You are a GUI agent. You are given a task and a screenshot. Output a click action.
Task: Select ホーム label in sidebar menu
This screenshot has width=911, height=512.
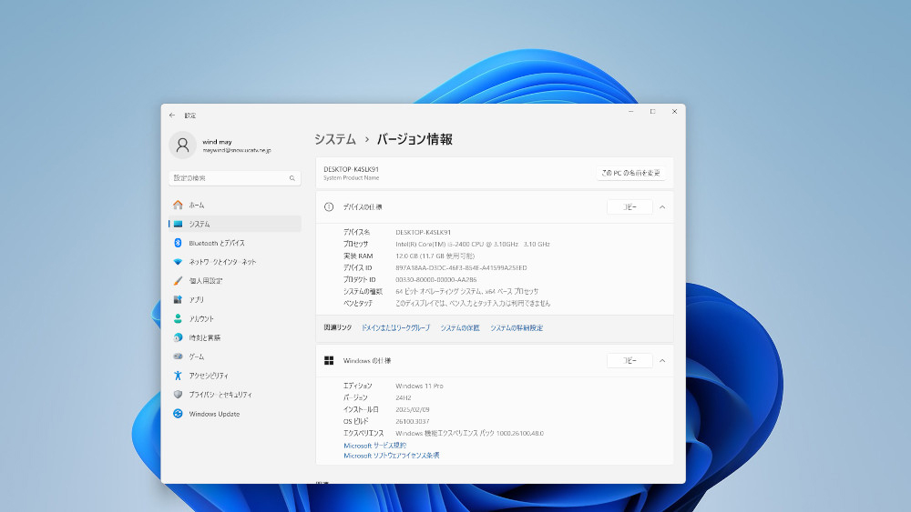tap(197, 205)
